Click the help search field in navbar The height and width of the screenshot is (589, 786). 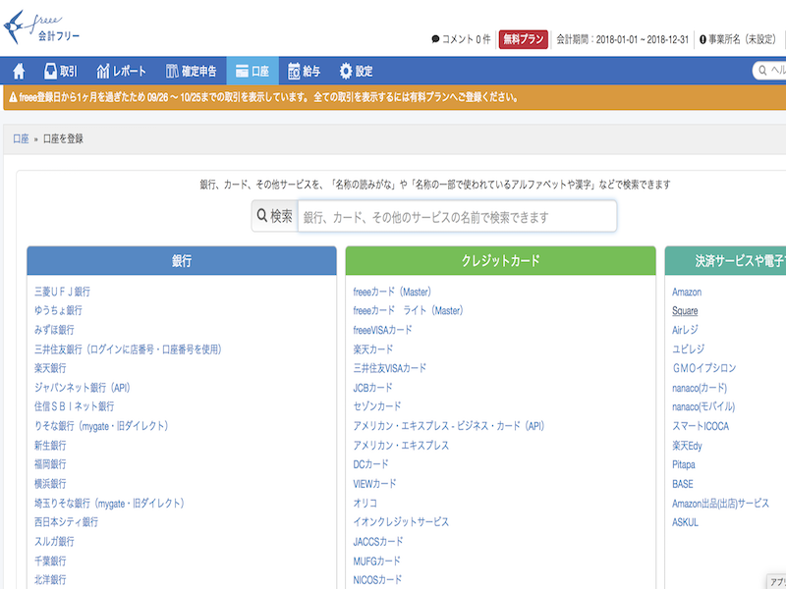coord(769,71)
